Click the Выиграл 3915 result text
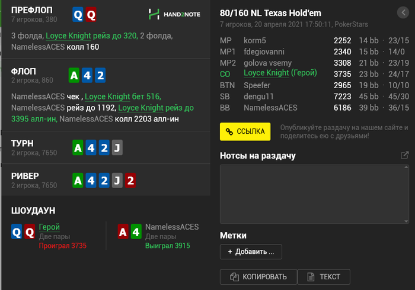This screenshot has height=290, width=415. coord(168,246)
